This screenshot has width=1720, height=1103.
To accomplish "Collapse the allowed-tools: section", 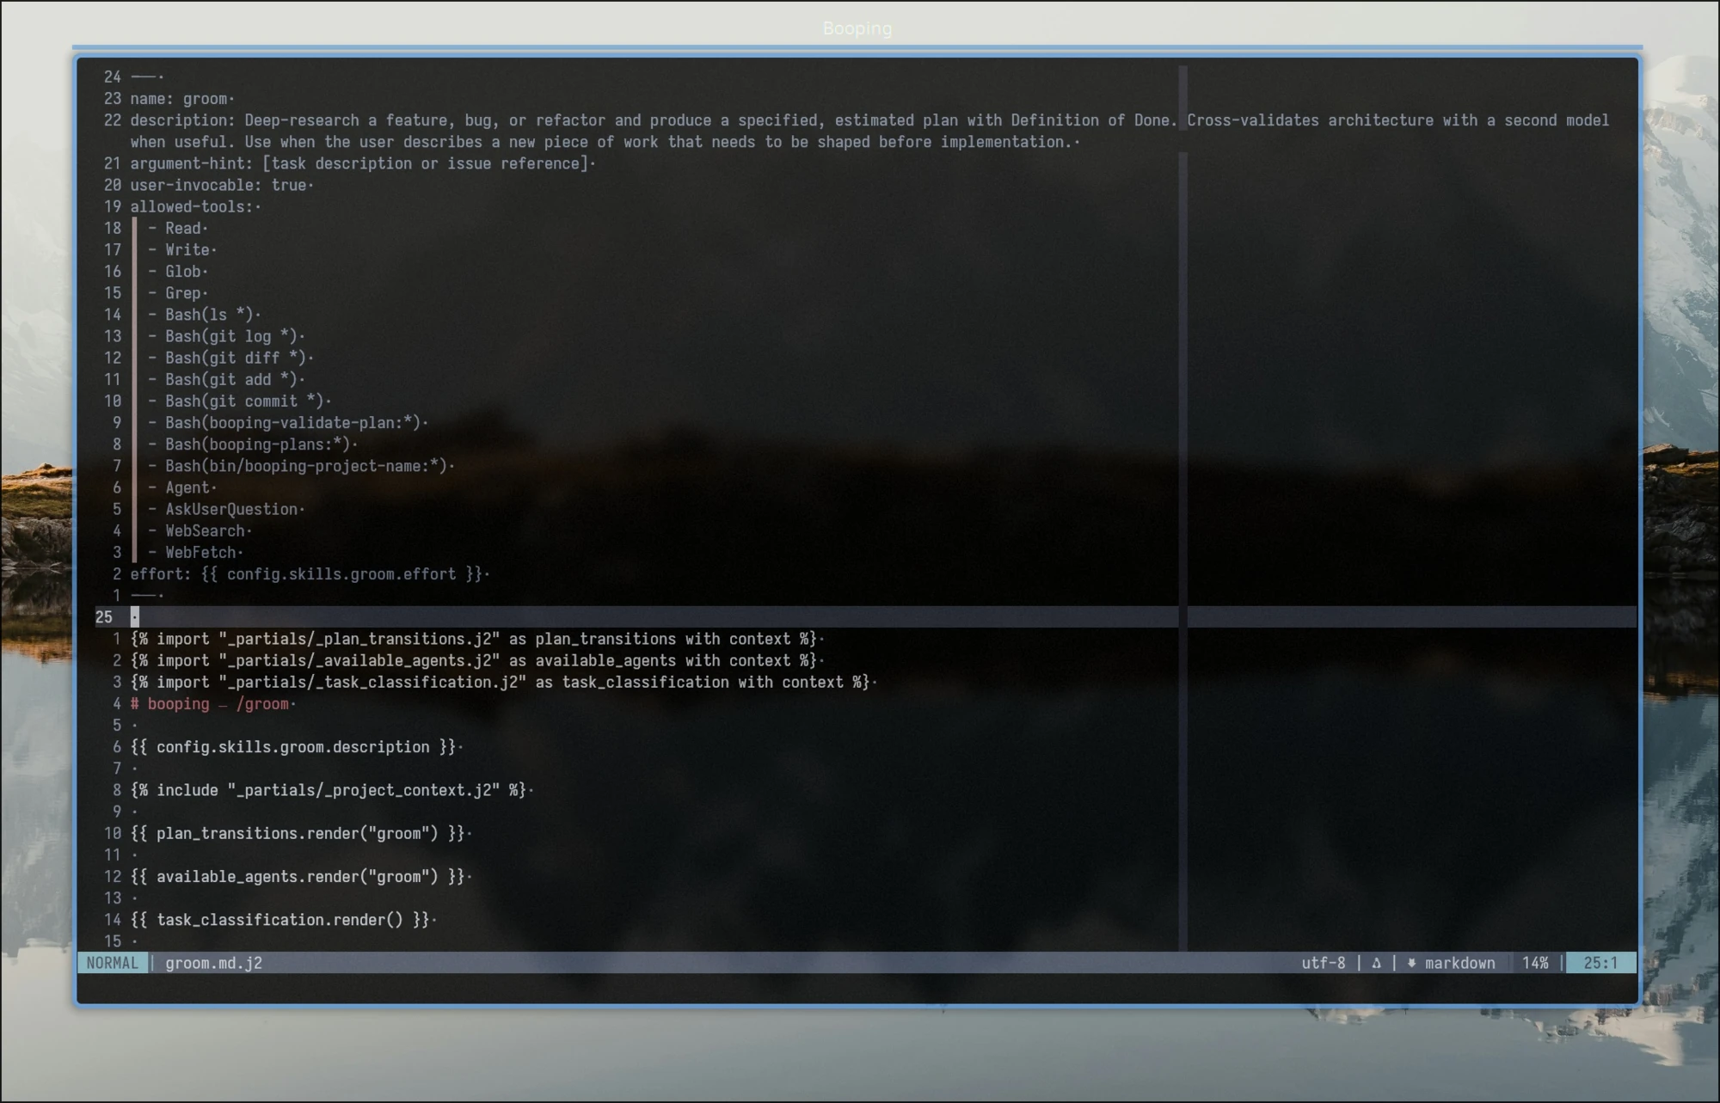I will (x=192, y=206).
